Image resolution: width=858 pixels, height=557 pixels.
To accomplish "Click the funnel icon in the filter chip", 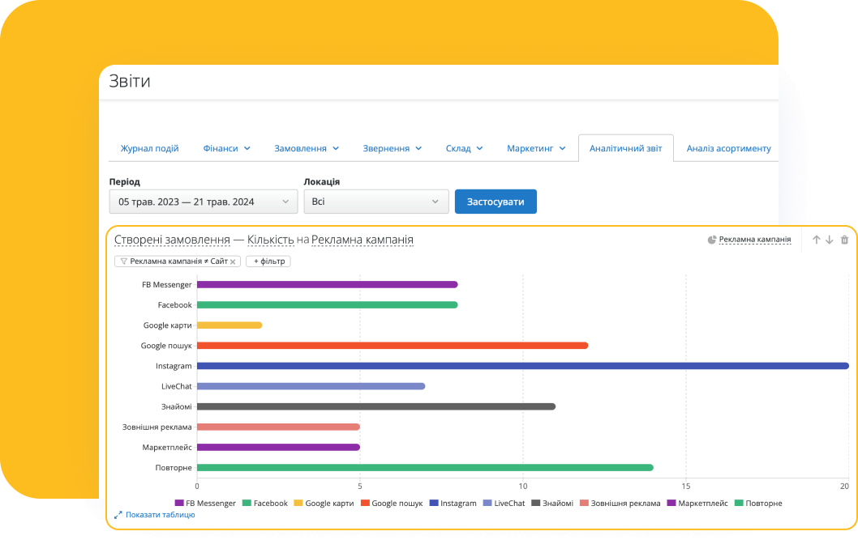I will pyautogui.click(x=123, y=261).
